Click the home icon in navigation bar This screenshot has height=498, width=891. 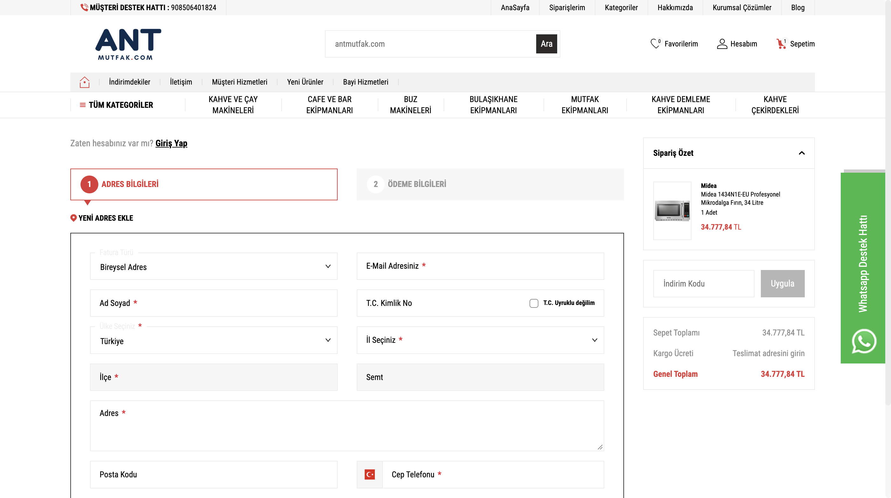pyautogui.click(x=84, y=82)
